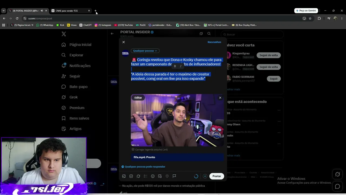Open the emoji picker

point(153,176)
